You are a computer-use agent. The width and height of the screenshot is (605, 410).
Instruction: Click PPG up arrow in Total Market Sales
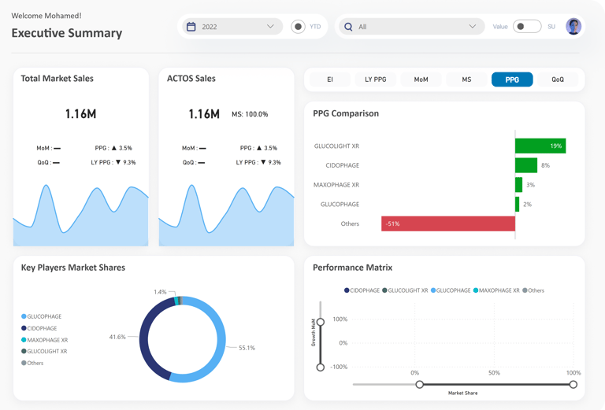click(113, 148)
